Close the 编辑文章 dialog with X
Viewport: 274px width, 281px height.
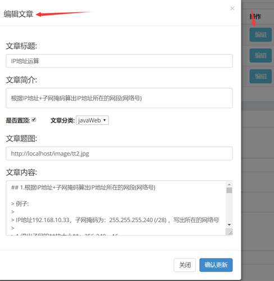point(232,8)
